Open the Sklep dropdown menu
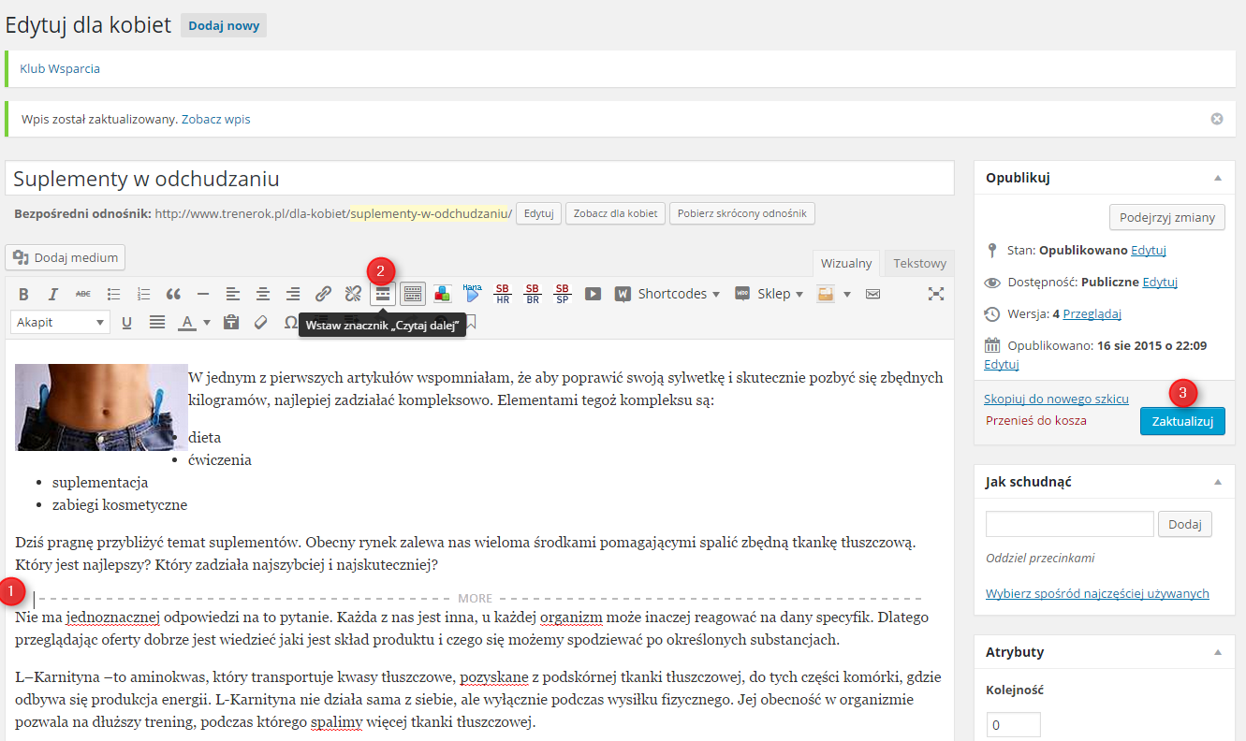This screenshot has width=1246, height=741. pos(769,294)
